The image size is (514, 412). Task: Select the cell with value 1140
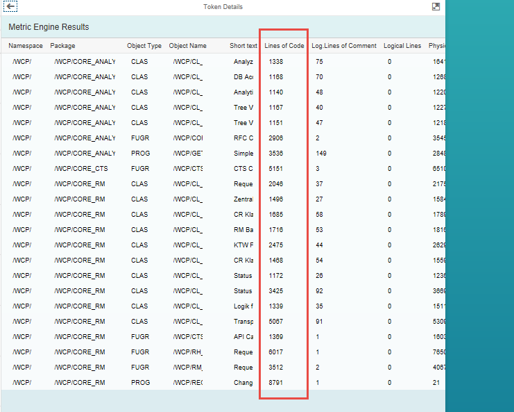click(x=275, y=92)
